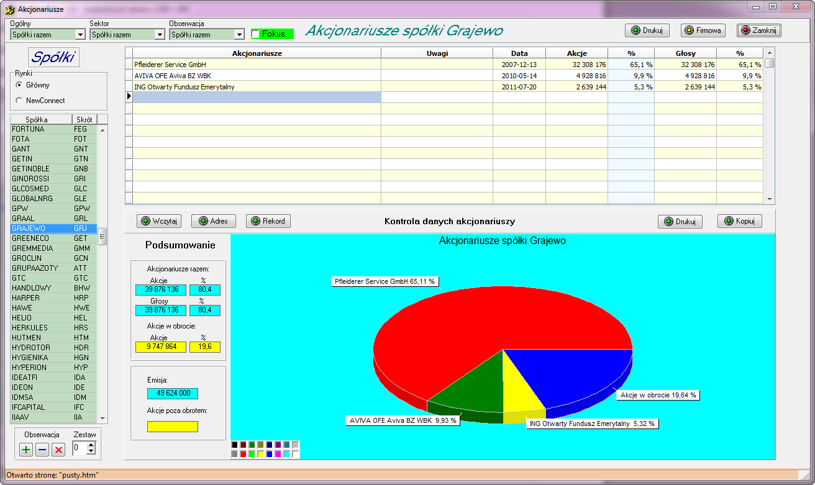Pick the magenta color swatch
Screen dimensions: 815x485
click(x=278, y=454)
